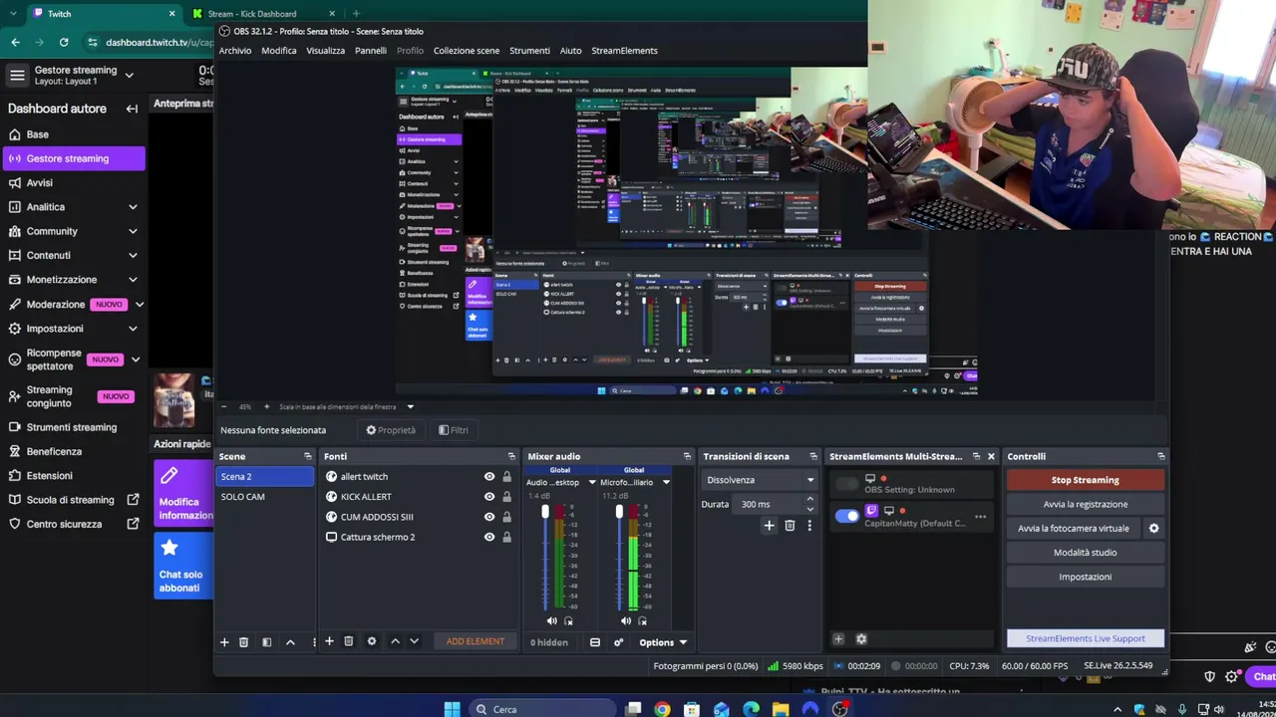This screenshot has height=717, width=1276.
Task: Open source properties gear in Fonti toolbar
Action: (x=372, y=641)
